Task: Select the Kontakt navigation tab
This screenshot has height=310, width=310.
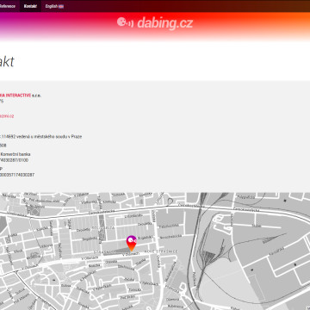Action: 30,6
